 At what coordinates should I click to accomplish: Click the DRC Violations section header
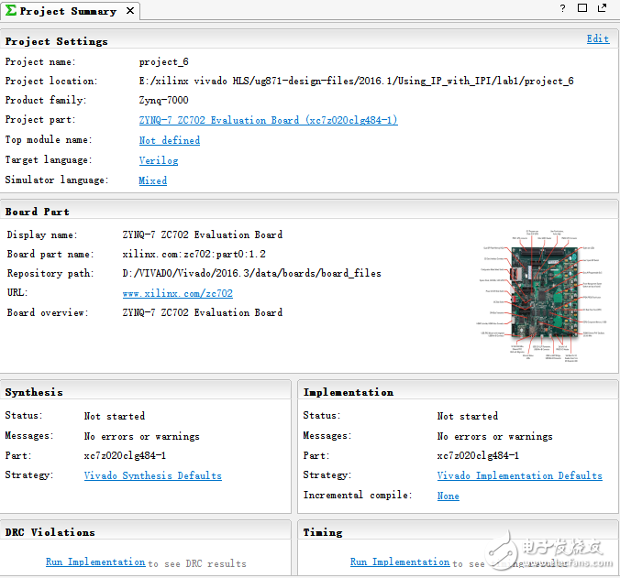pyautogui.click(x=50, y=532)
